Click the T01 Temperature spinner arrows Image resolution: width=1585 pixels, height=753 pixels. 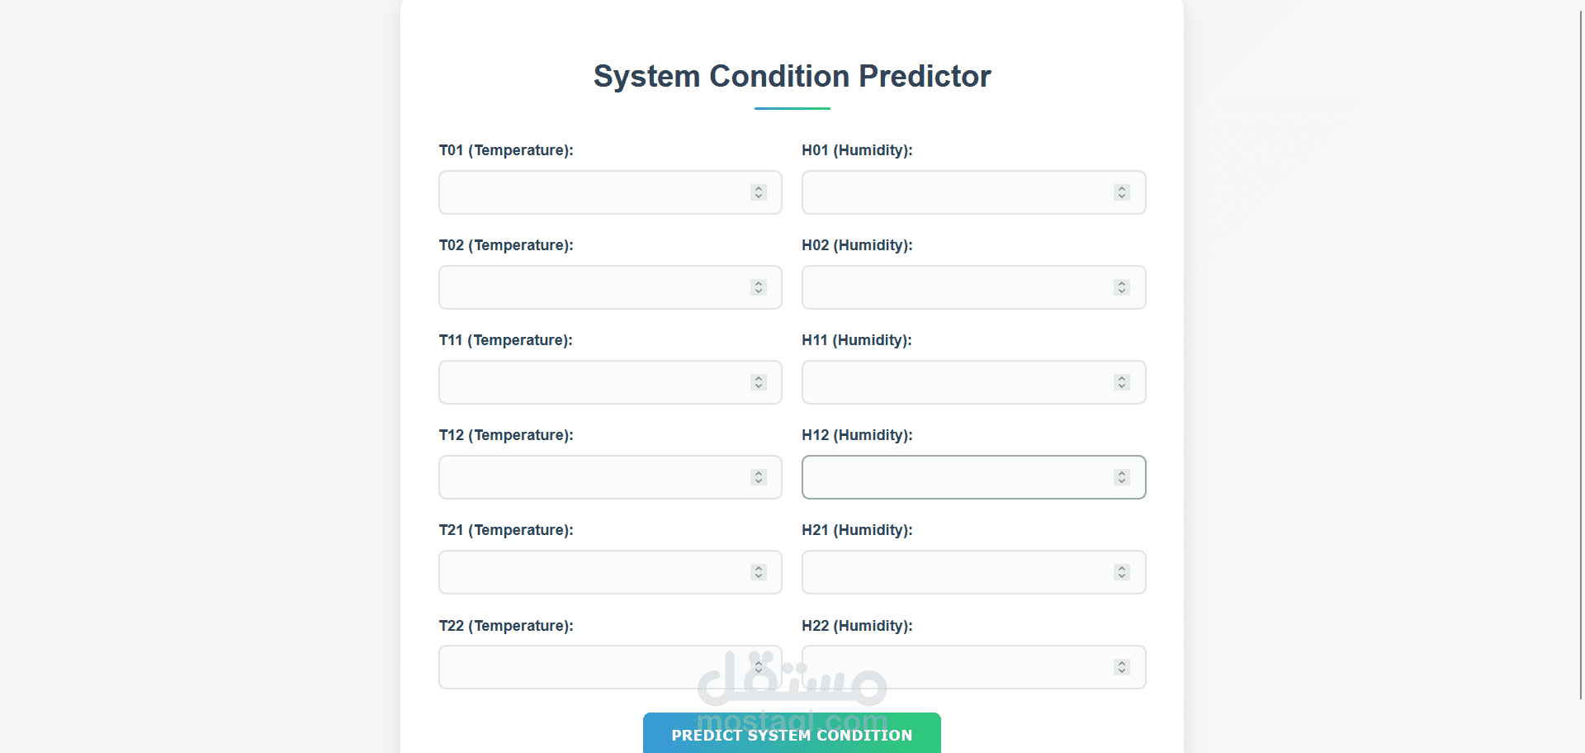tap(759, 192)
